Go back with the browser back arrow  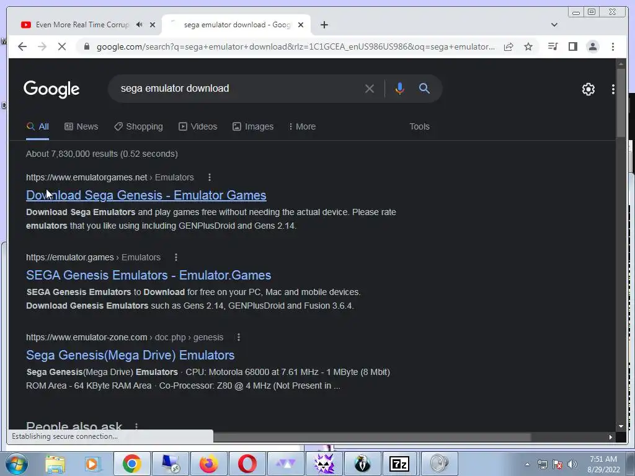click(22, 46)
